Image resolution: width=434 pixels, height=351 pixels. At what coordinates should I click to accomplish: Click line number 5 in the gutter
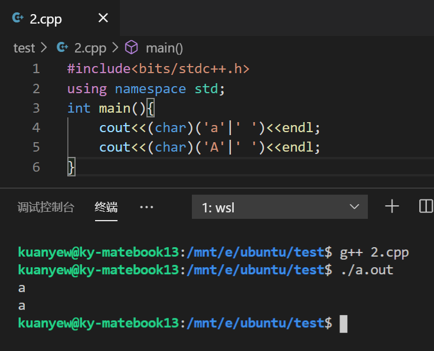[36, 147]
